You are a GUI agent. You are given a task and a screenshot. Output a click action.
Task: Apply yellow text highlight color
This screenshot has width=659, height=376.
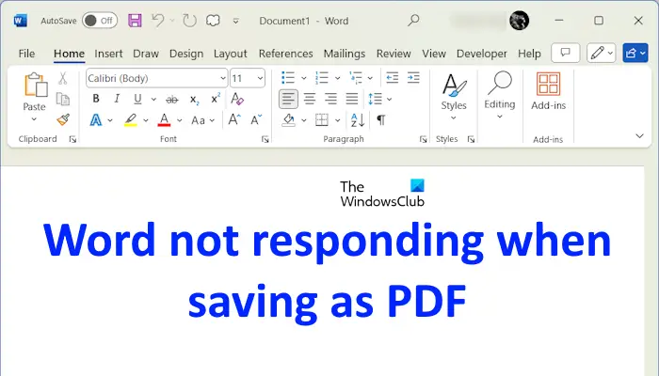[131, 120]
